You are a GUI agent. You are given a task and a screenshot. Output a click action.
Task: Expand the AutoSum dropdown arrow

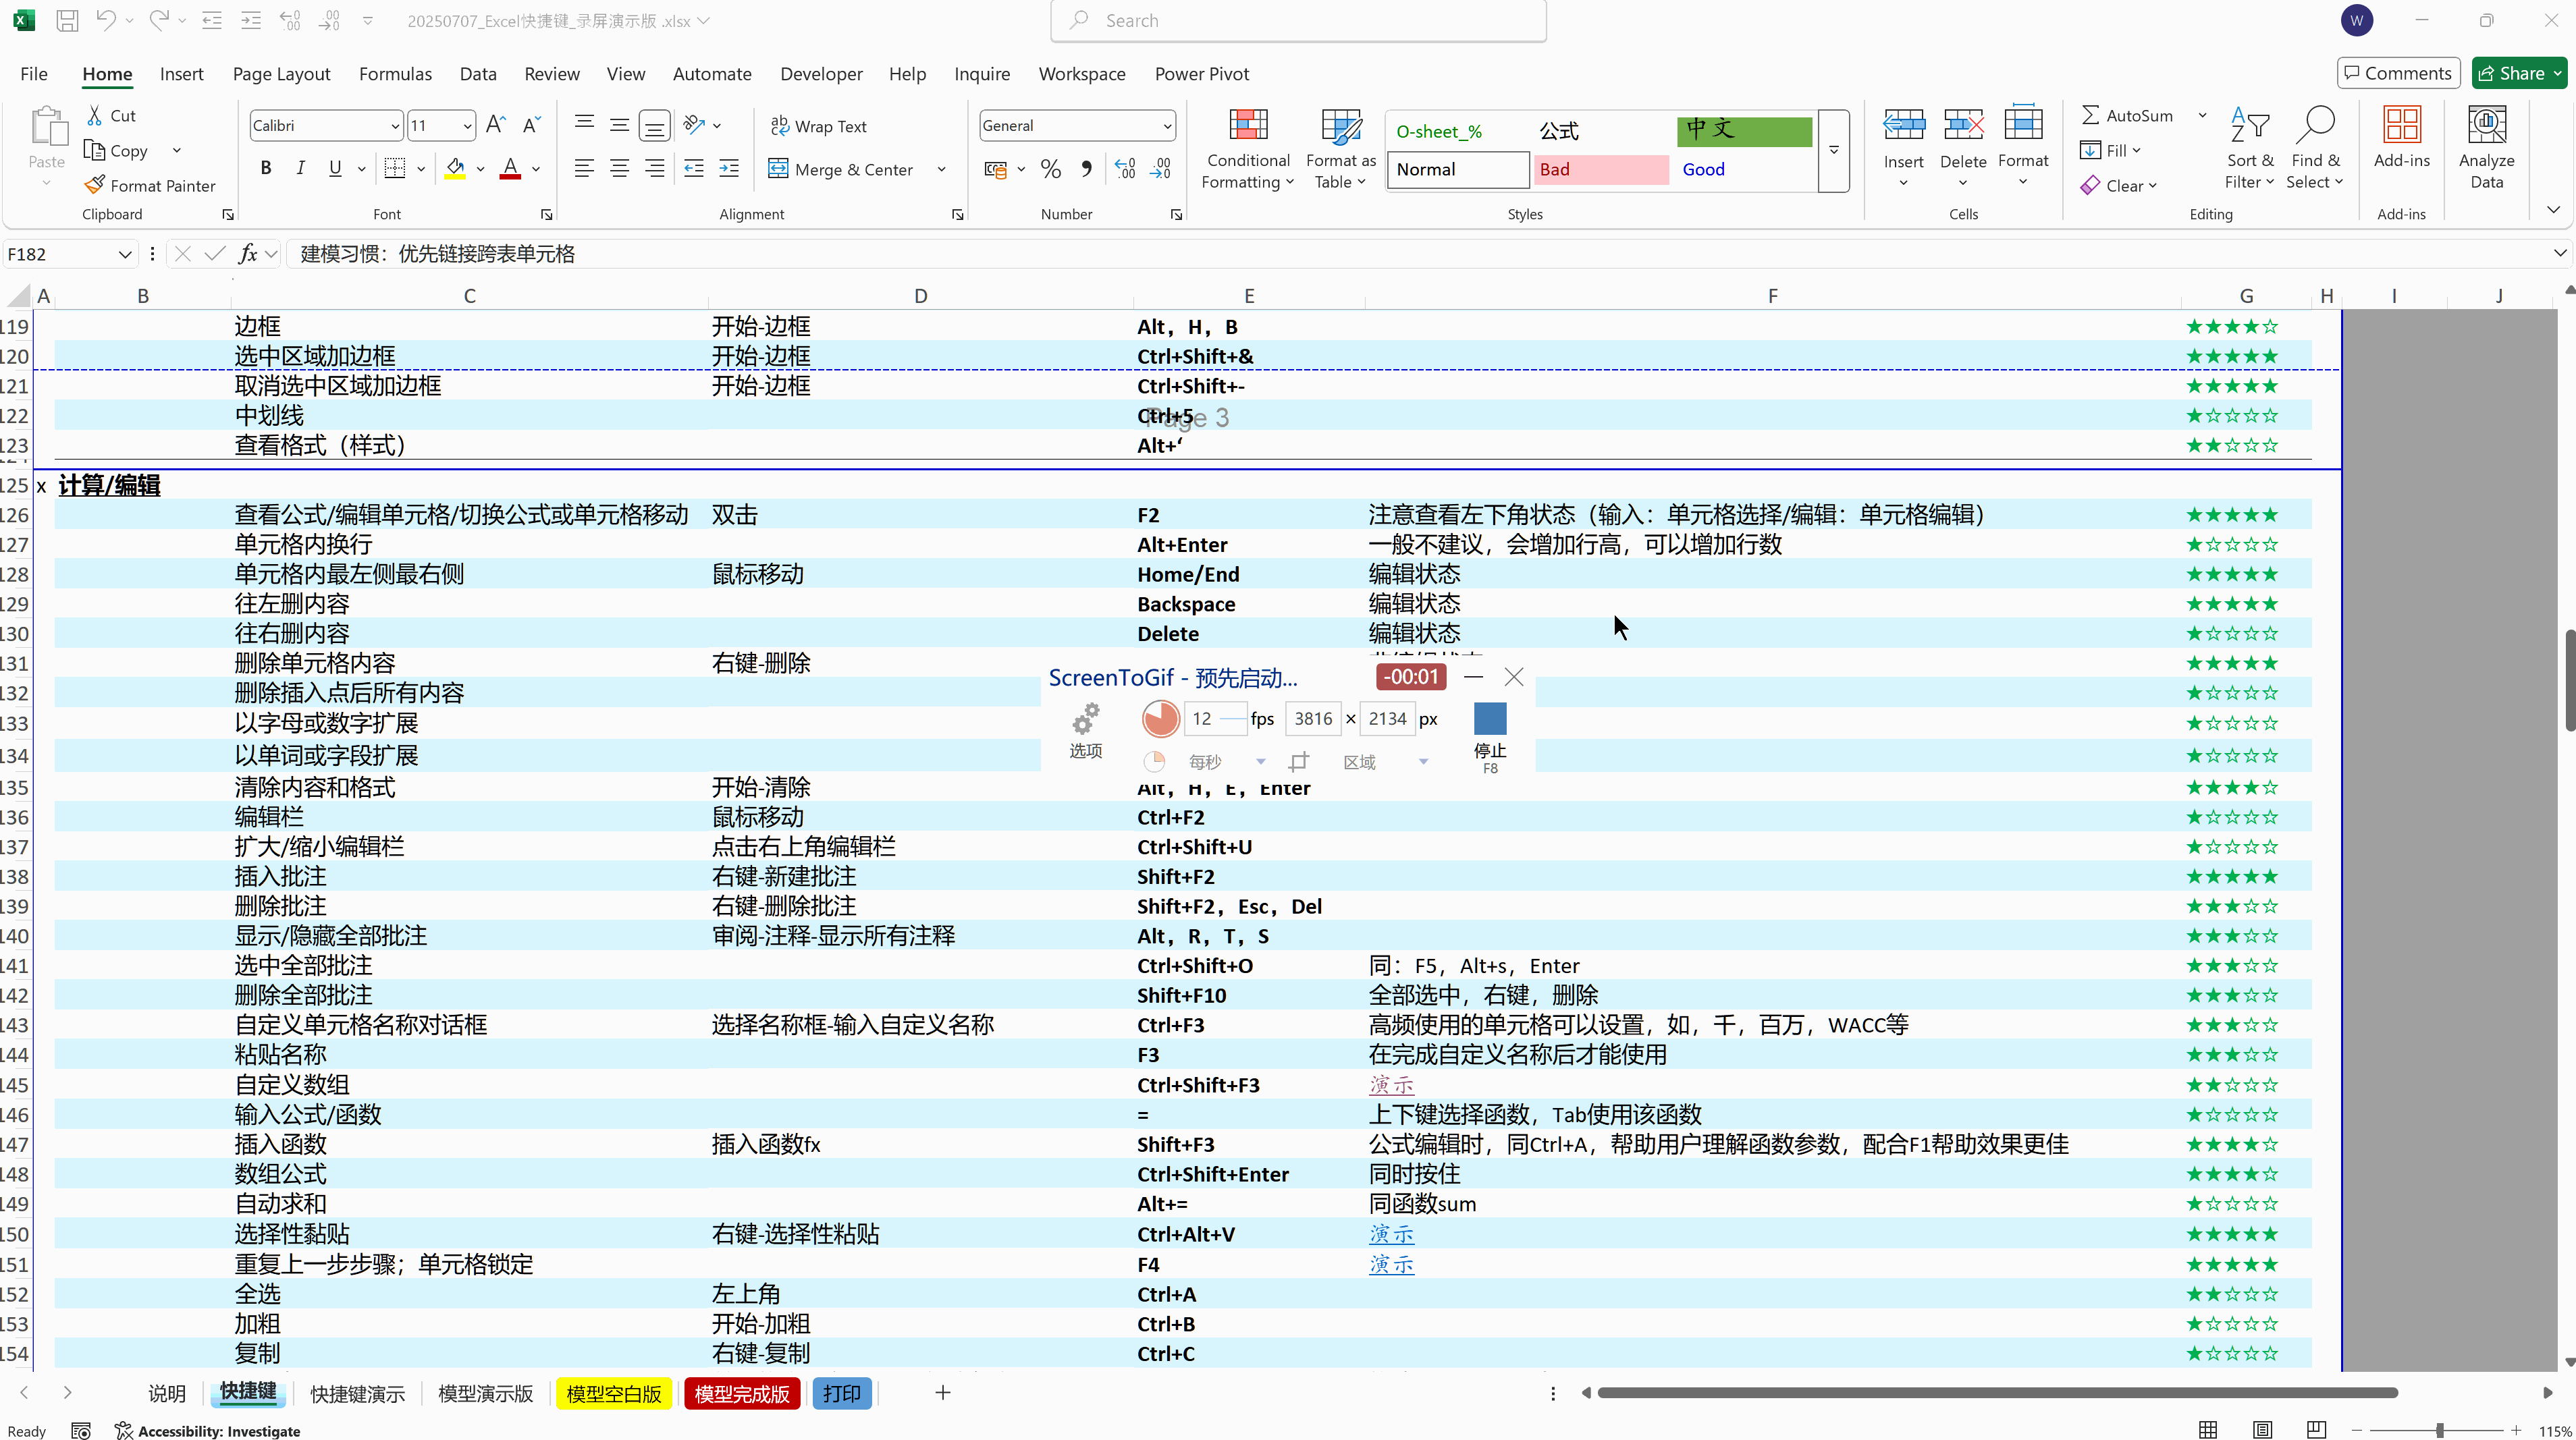(x=2201, y=115)
